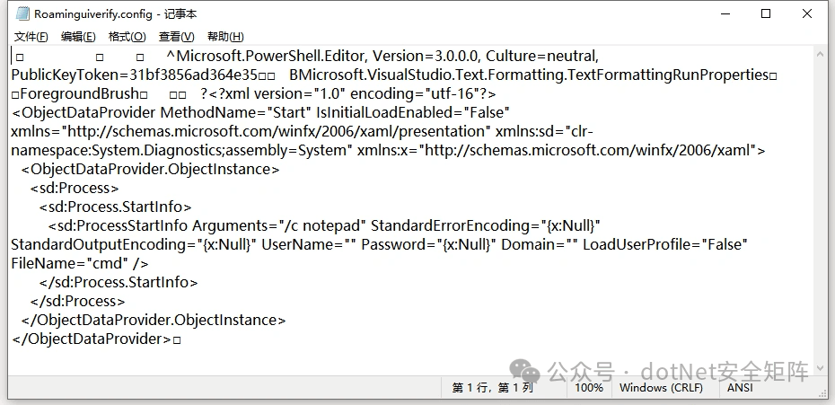Click the '</sd:Process.StartInfo>' closing tag
835x405 pixels.
tap(119, 283)
